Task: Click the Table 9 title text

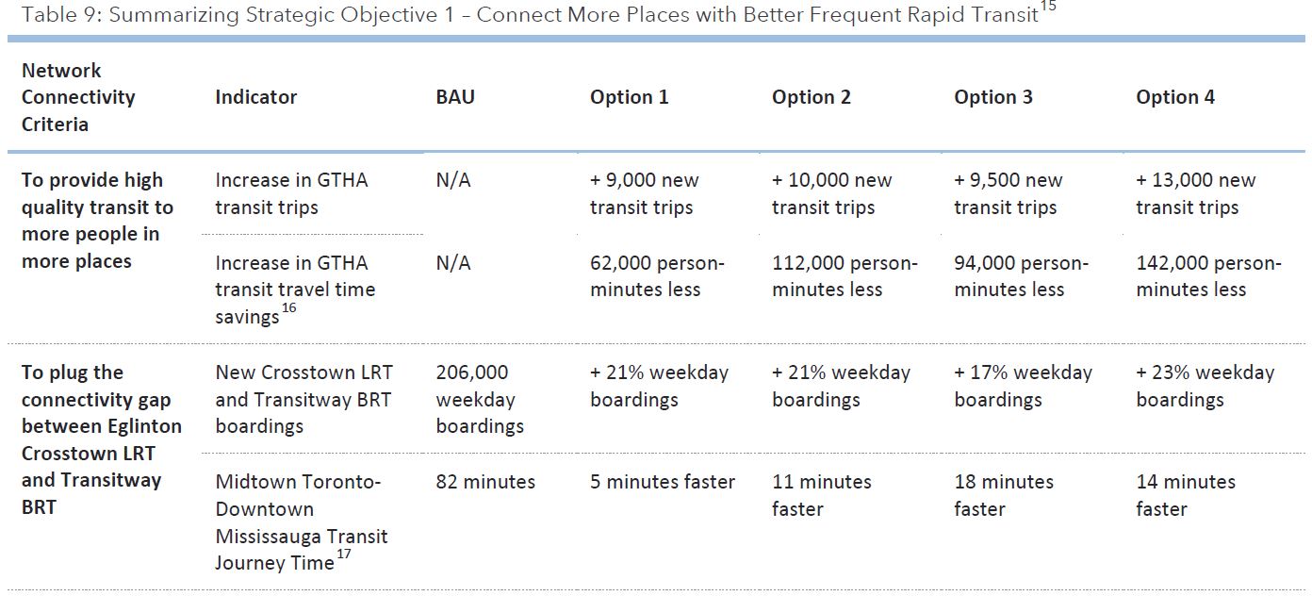Action: pyautogui.click(x=528, y=16)
